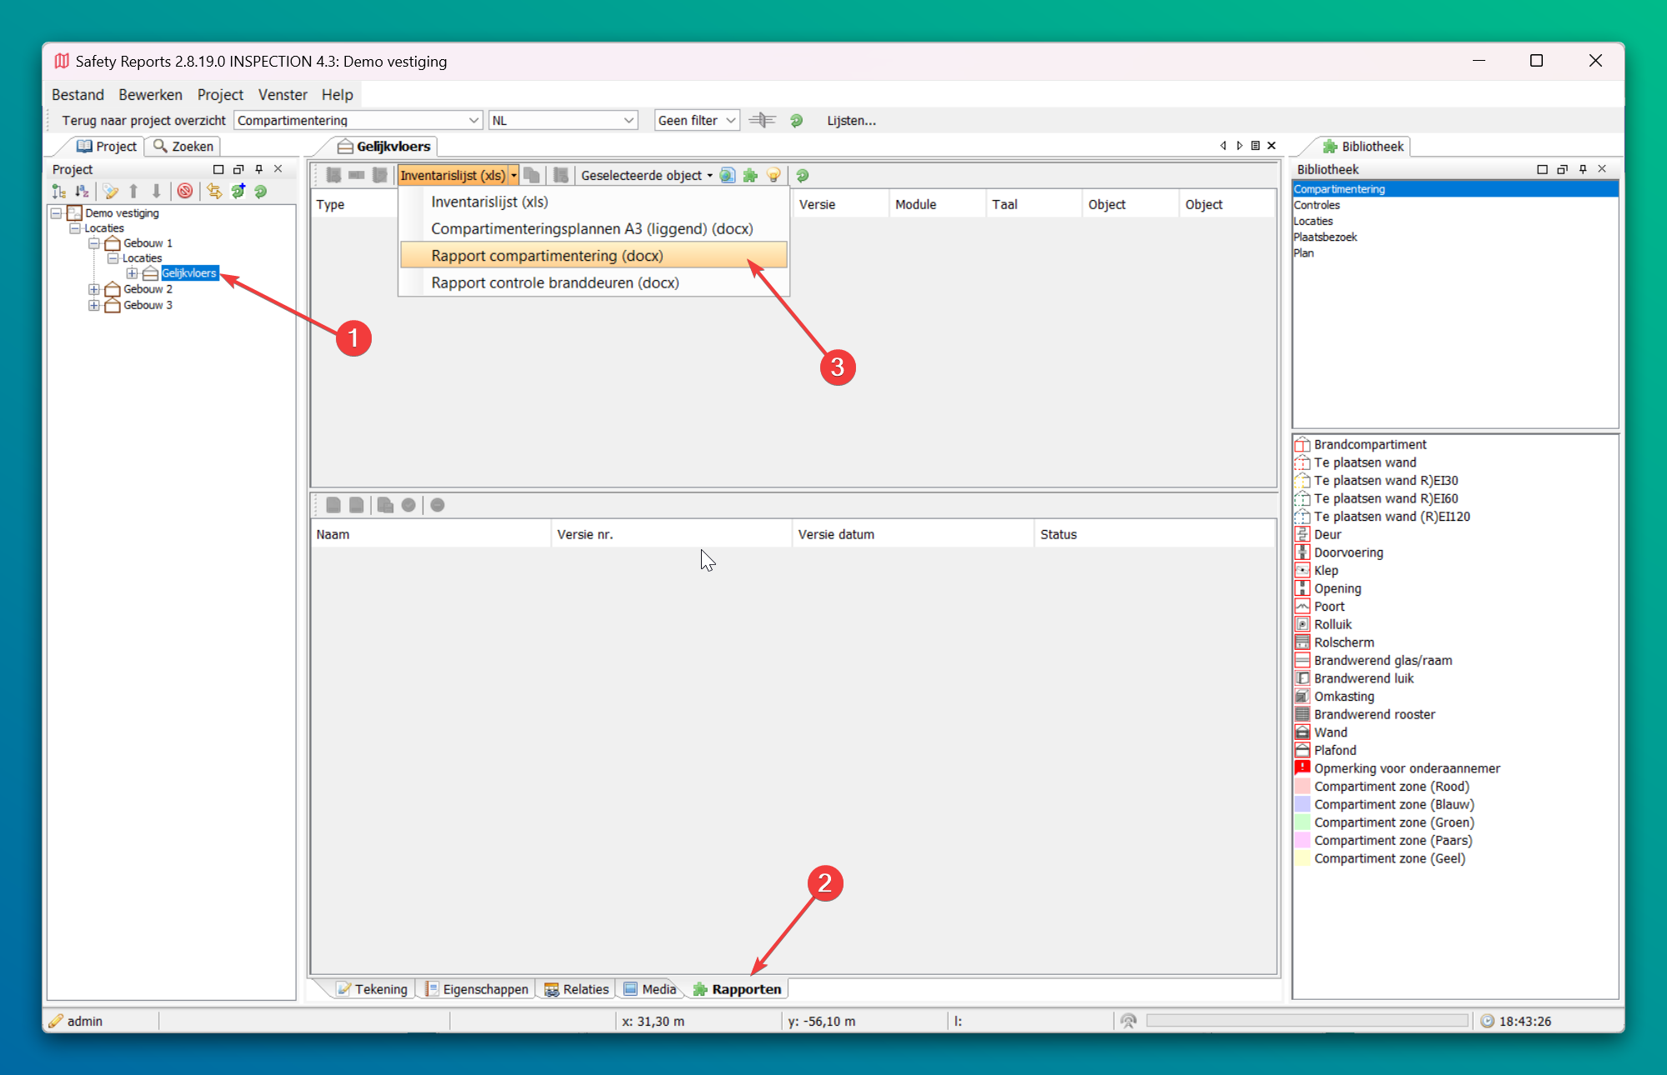Viewport: 1667px width, 1075px height.
Task: Pin the Bibliotheek panel with pushpin icon
Action: pyautogui.click(x=1582, y=169)
